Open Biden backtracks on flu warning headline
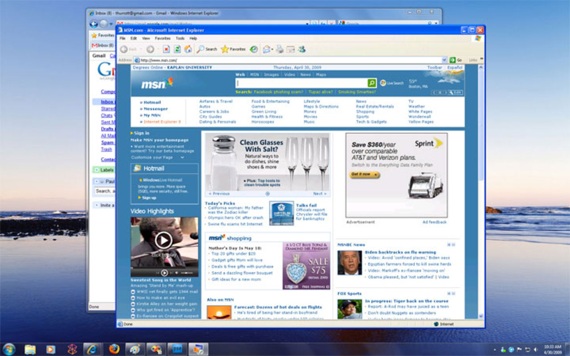The height and width of the screenshot is (356, 570). (400, 252)
